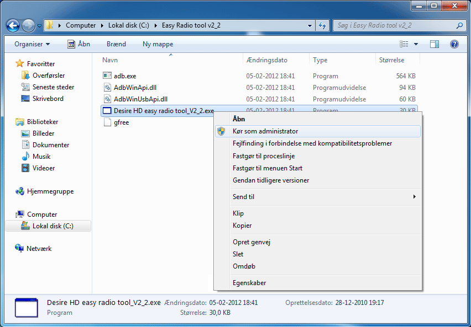Toggle the preview pane icon

(435, 44)
